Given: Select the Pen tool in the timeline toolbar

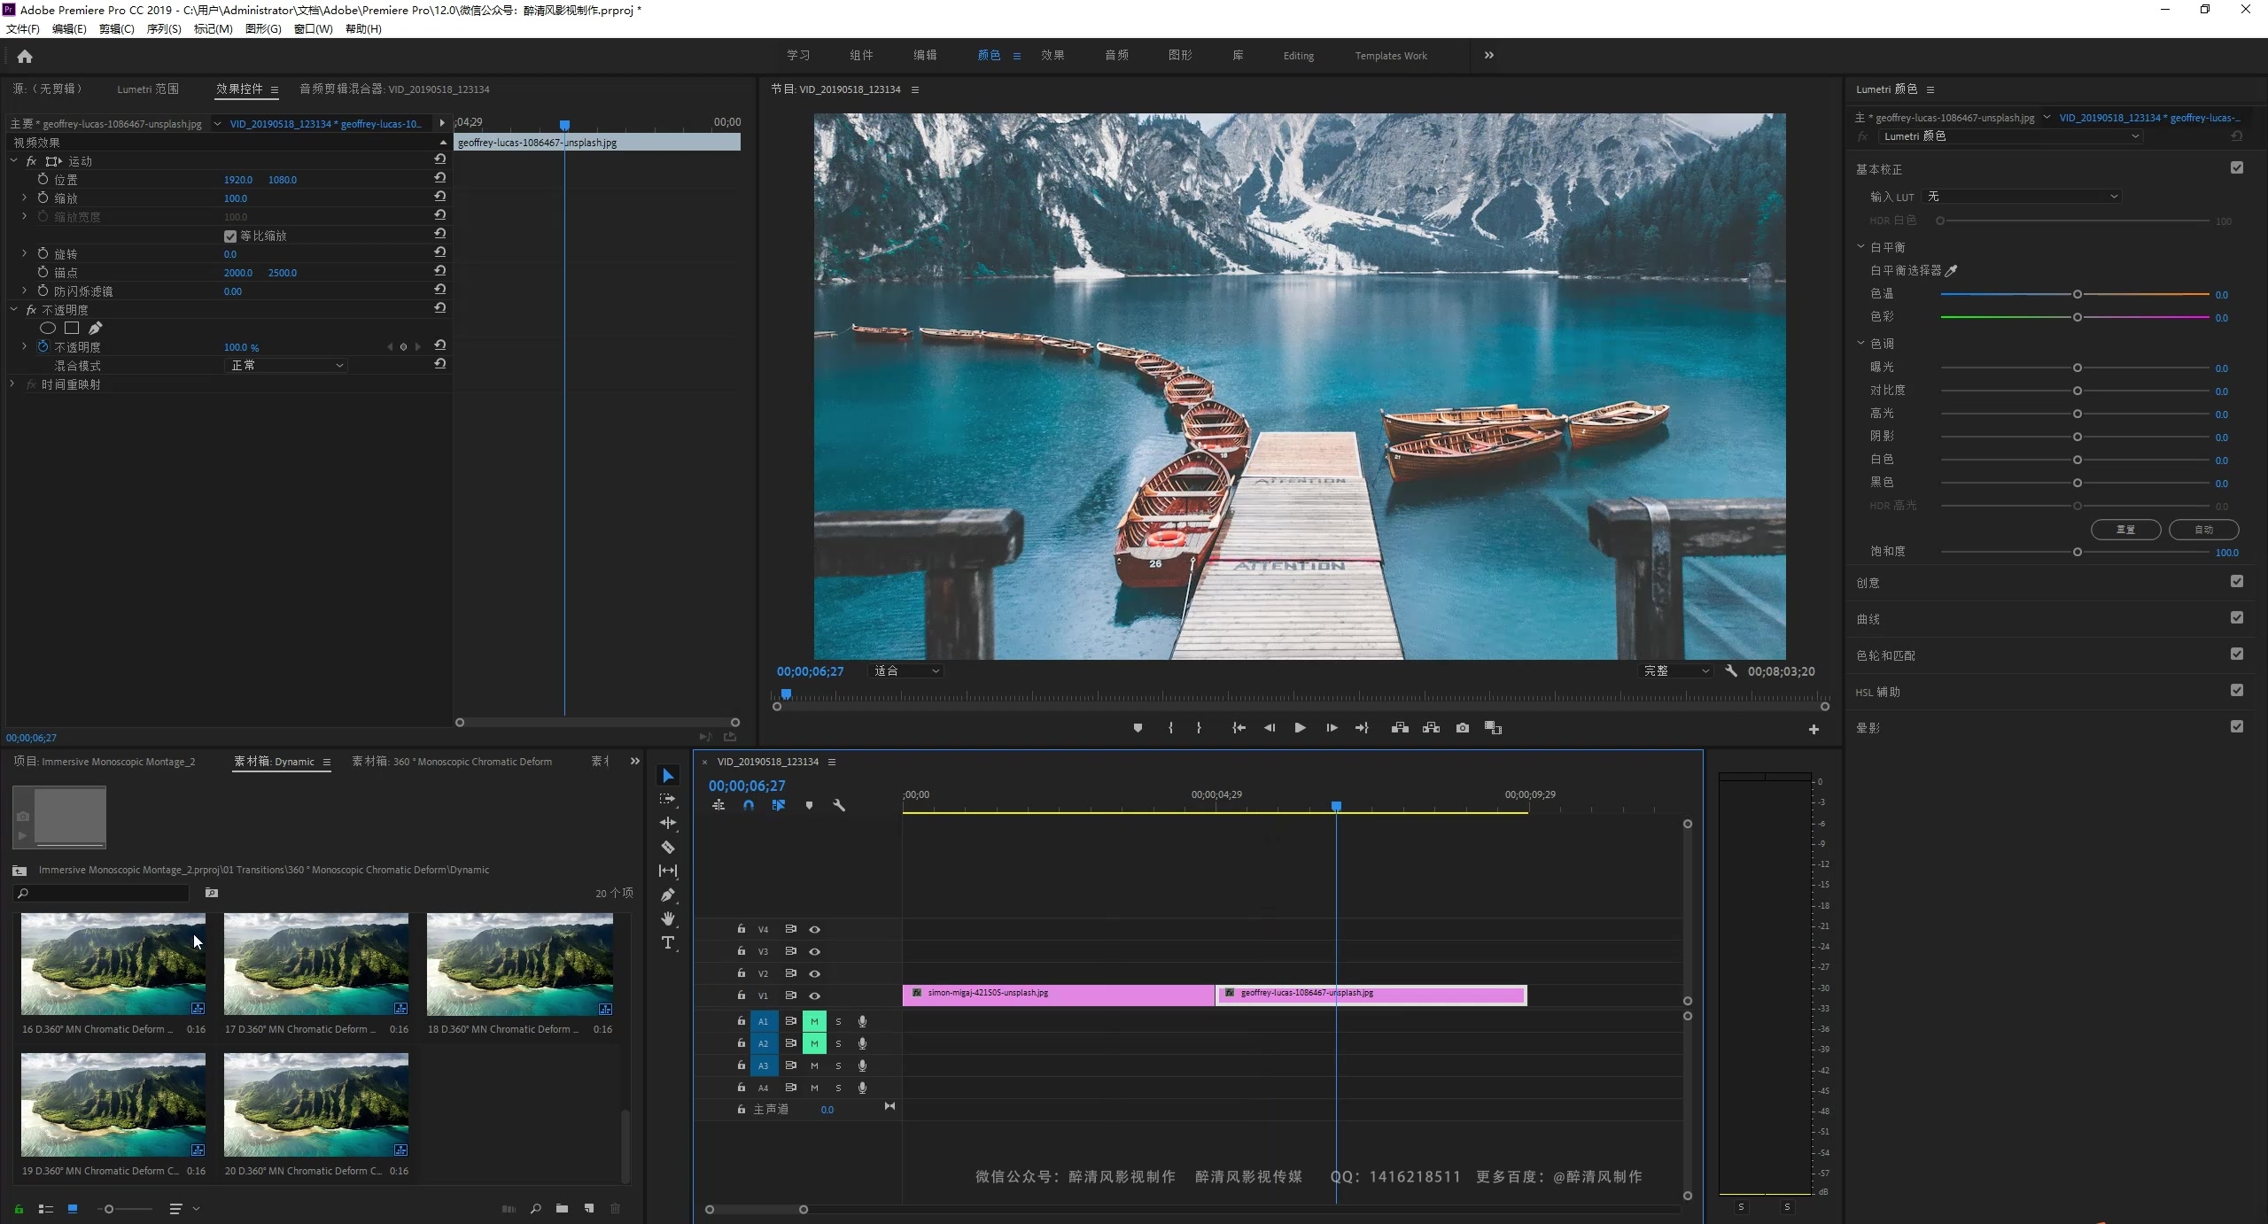Looking at the screenshot, I should click(x=668, y=895).
